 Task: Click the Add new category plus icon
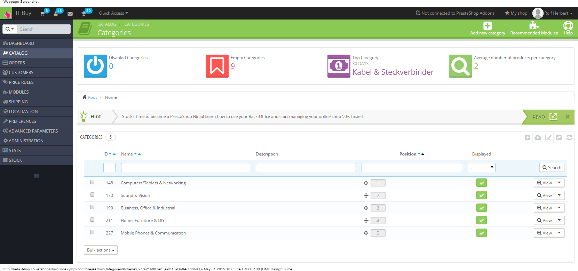click(488, 26)
